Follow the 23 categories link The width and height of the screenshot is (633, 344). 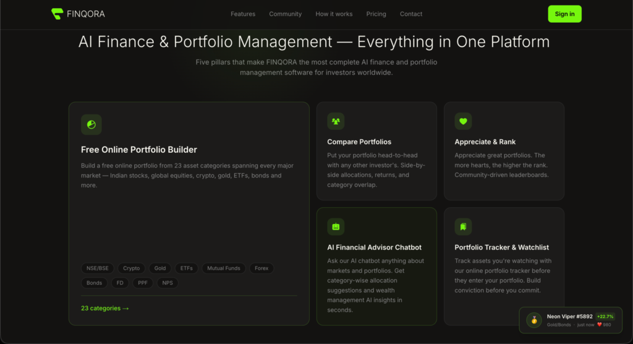[x=105, y=309]
